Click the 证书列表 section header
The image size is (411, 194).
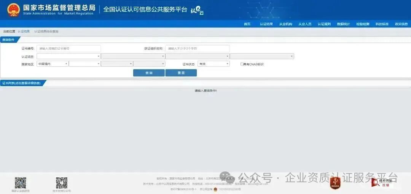[22, 83]
